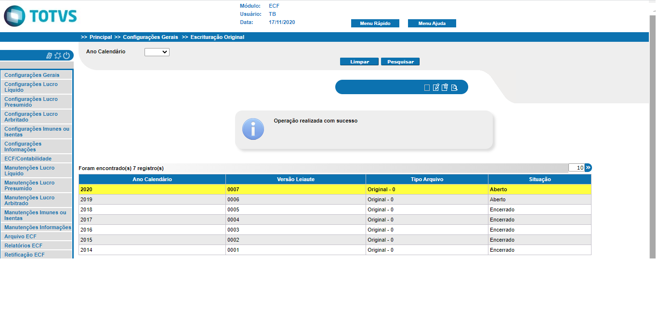Click the Principal breadcrumb link
658x319 pixels.
pyautogui.click(x=101, y=37)
